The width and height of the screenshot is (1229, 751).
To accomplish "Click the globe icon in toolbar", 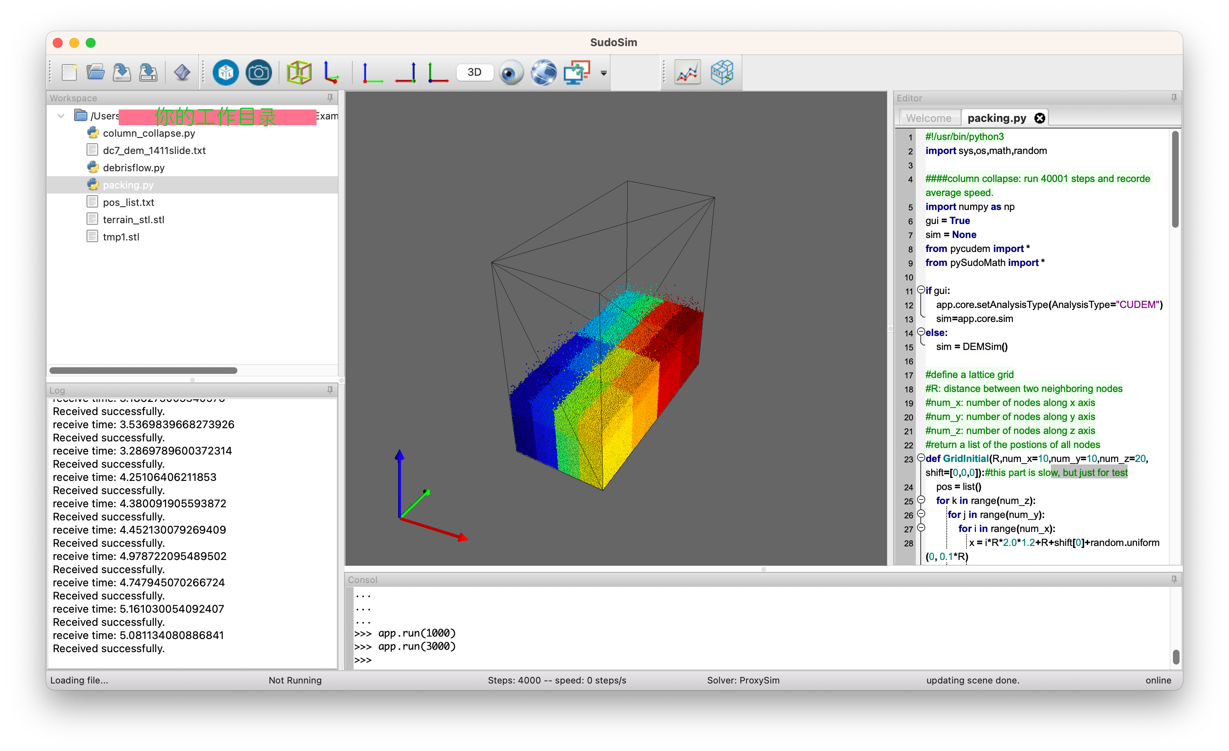I will pos(543,73).
